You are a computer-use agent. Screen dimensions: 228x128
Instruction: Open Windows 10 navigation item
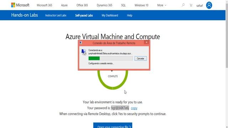141,5
